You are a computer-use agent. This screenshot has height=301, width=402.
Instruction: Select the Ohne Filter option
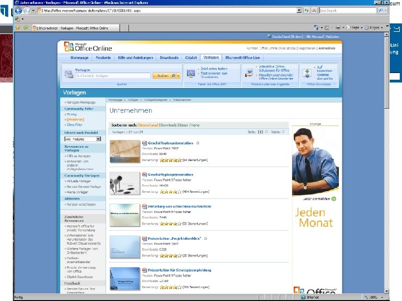[x=74, y=125]
